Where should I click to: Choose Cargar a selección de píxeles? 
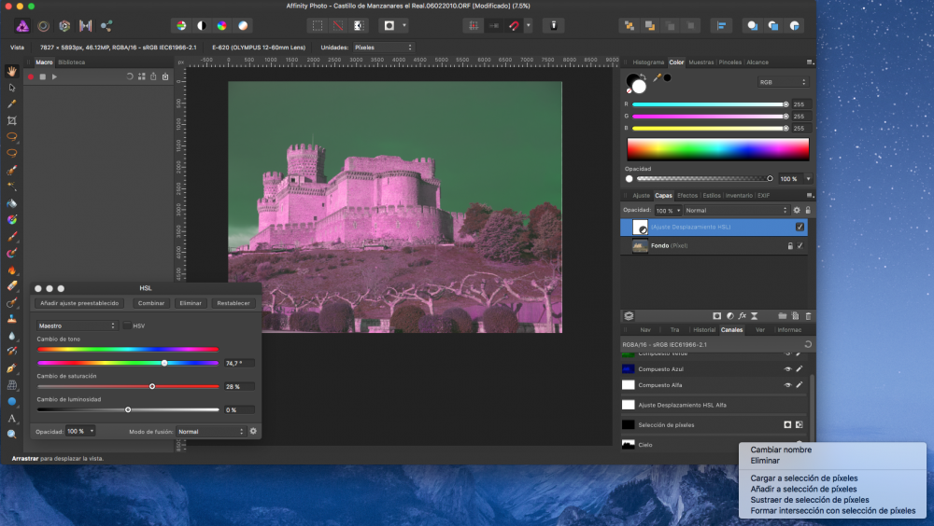803,478
